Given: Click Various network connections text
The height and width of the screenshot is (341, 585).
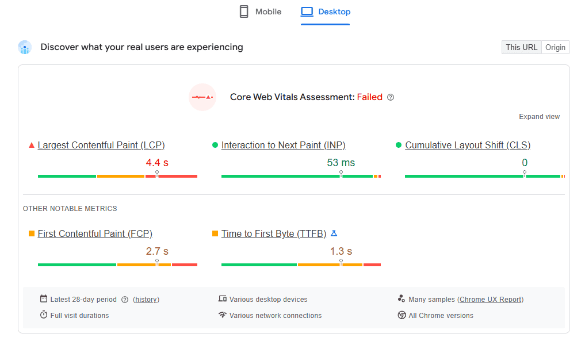Looking at the screenshot, I should pos(276,316).
